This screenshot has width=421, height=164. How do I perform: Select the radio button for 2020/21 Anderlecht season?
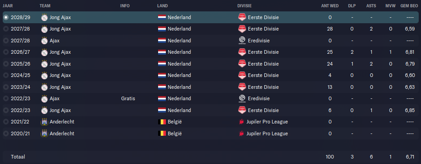point(6,133)
